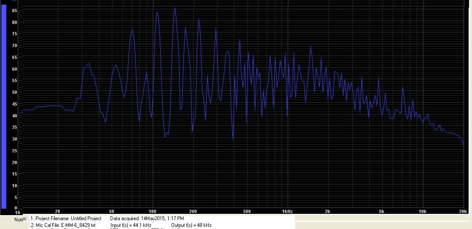Click the 35 level axis label
Viewport: 472px width, 229px height.
coord(14,127)
